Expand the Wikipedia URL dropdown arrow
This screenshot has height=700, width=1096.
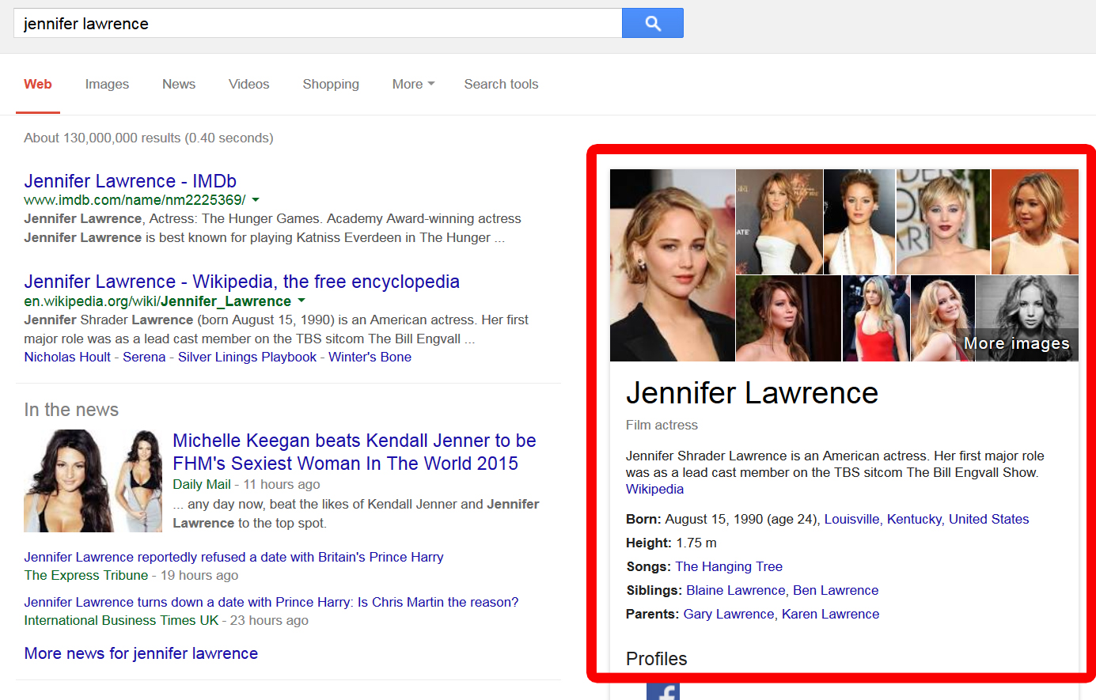[301, 301]
